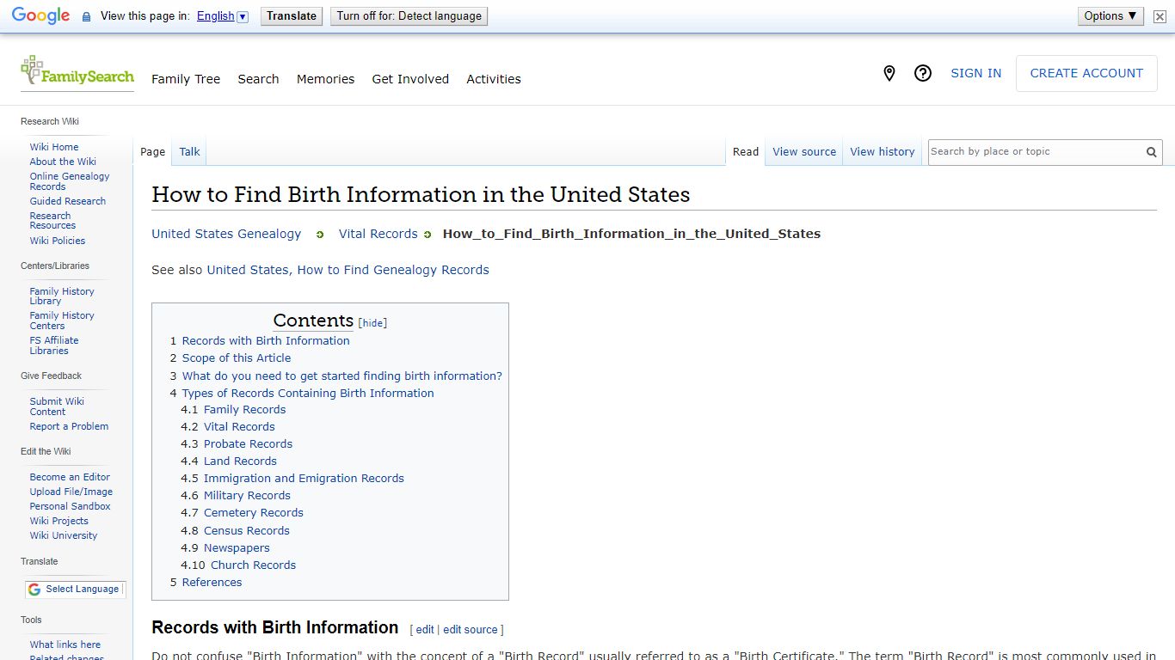The height and width of the screenshot is (660, 1175).
Task: Close the Google Translate bar
Action: (x=1160, y=16)
